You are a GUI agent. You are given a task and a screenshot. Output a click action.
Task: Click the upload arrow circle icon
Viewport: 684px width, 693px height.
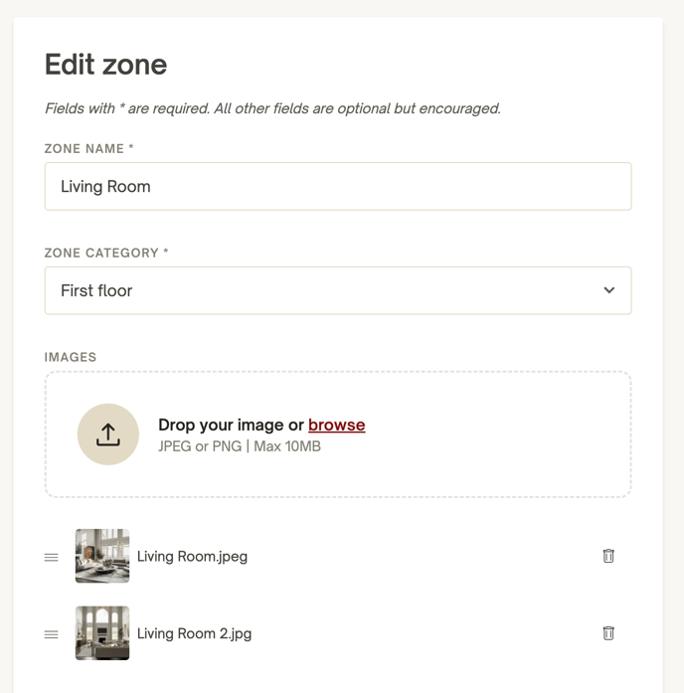click(108, 434)
